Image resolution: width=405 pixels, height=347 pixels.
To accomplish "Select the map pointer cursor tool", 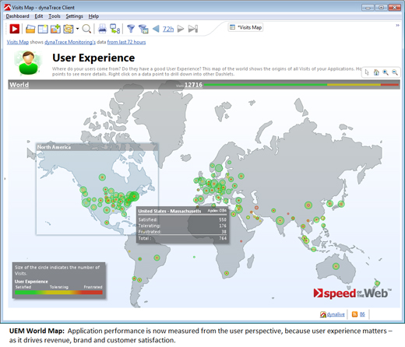I will (x=367, y=72).
